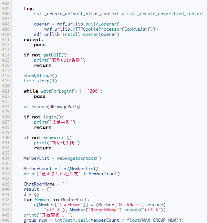Image resolution: width=207 pixels, height=223 pixels.
Task: Click 'wdf_urllib.install_opener(opener)' on line 410
Action: coord(77,34)
